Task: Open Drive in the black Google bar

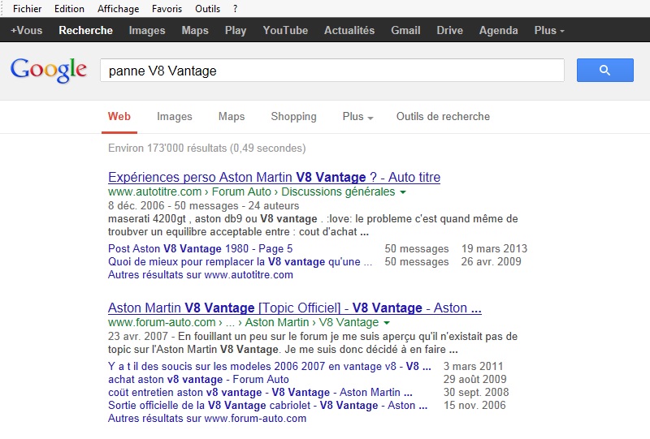Action: click(450, 30)
